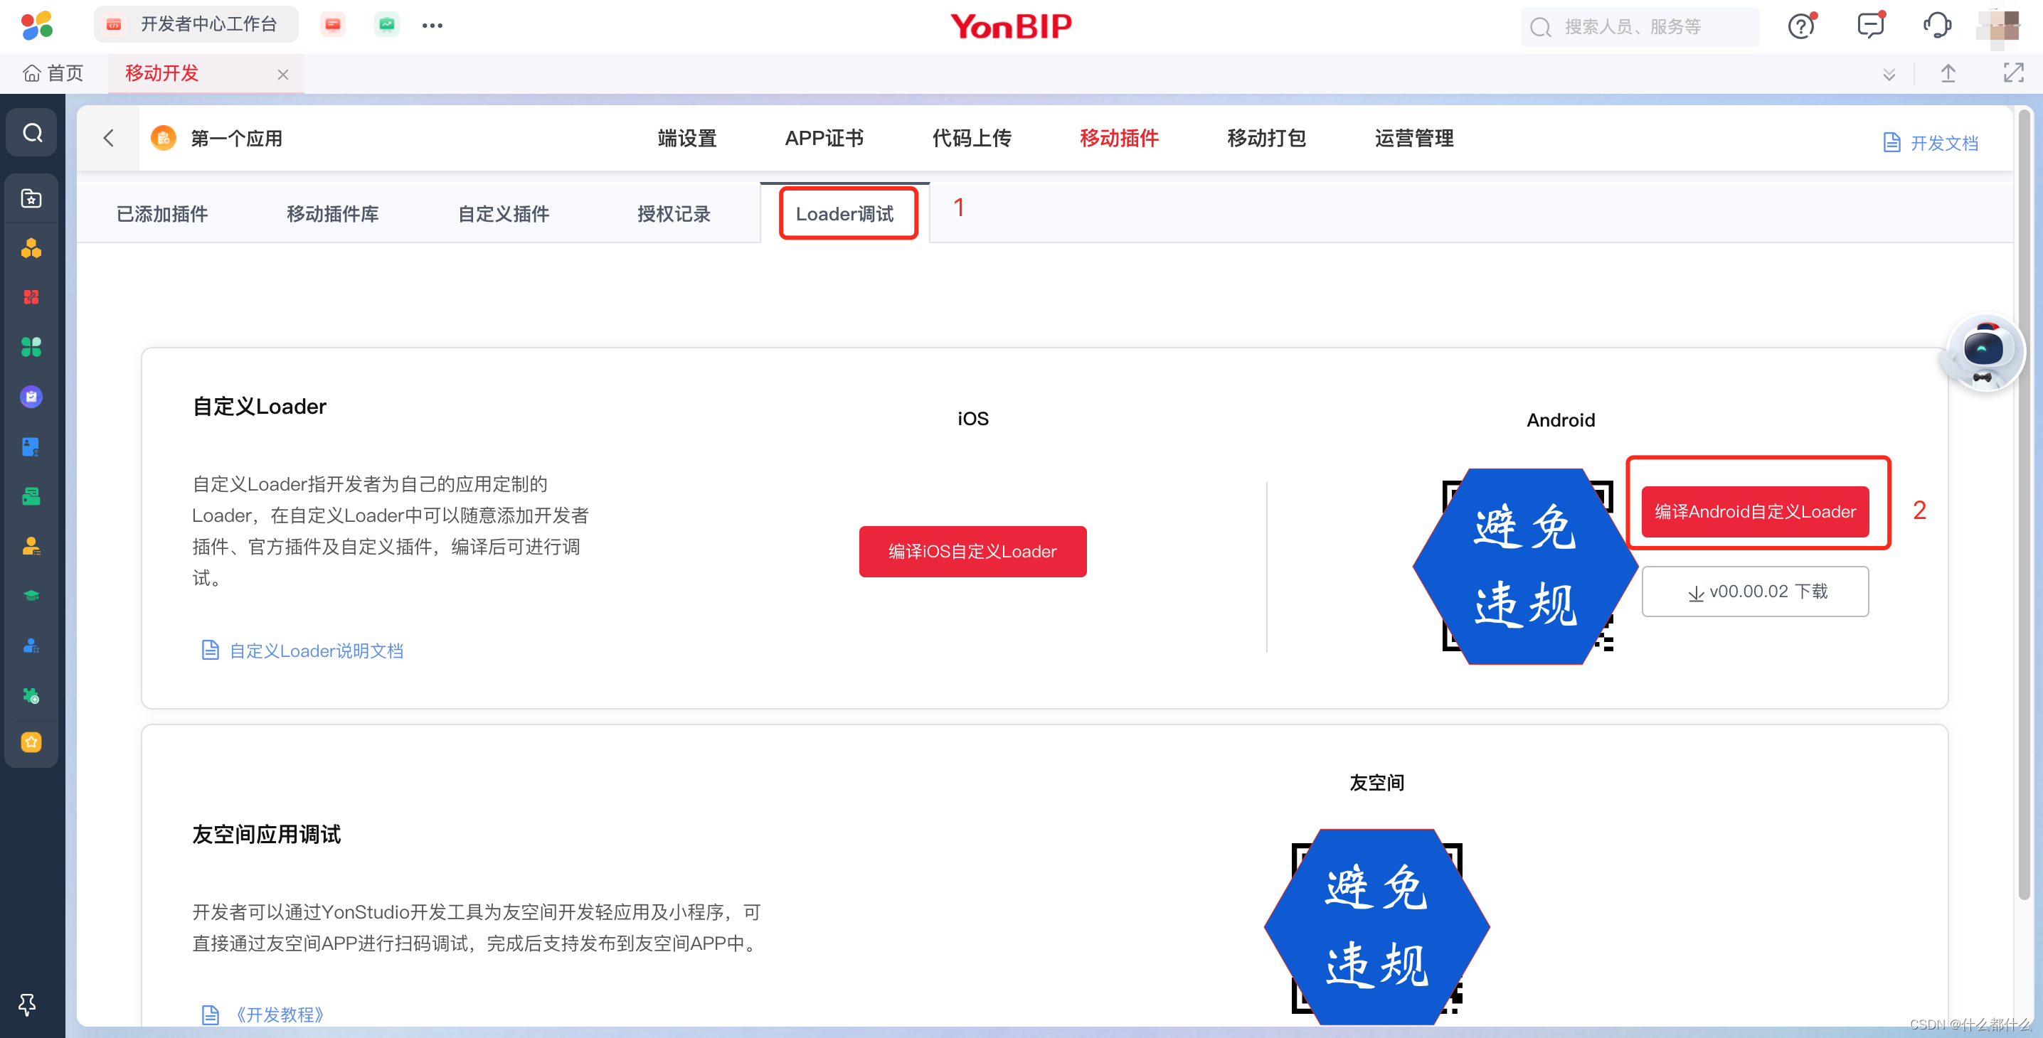Select the yellow honeycomb apps icon in sidebar
The height and width of the screenshot is (1038, 2043).
(x=31, y=247)
